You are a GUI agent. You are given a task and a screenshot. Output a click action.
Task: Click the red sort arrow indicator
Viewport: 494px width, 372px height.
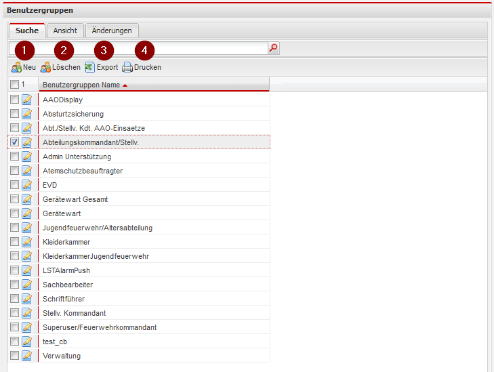pos(125,85)
